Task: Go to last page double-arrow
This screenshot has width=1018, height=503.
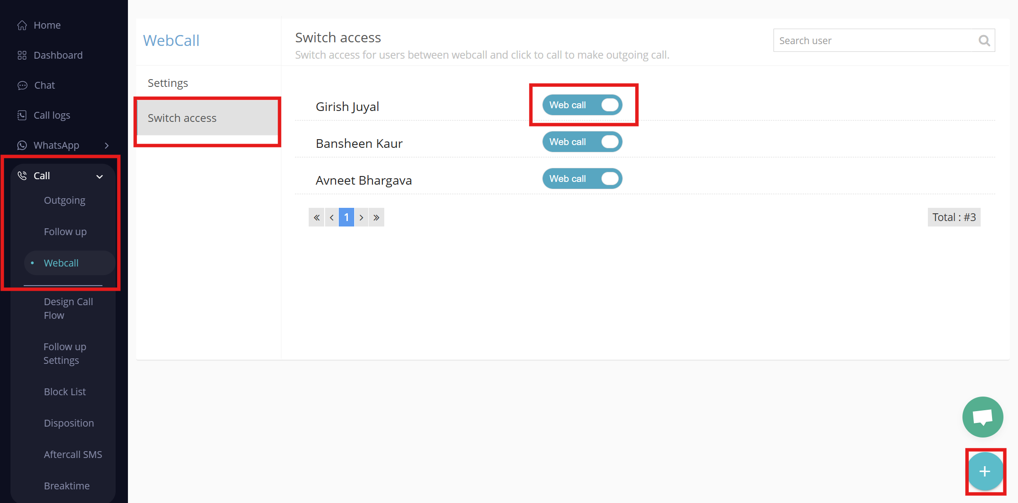Action: click(x=377, y=217)
